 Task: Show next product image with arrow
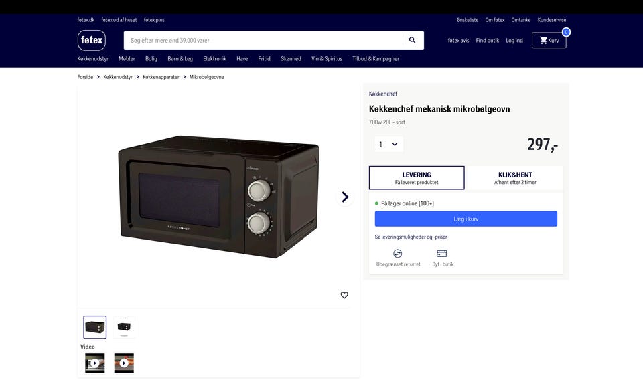click(345, 197)
